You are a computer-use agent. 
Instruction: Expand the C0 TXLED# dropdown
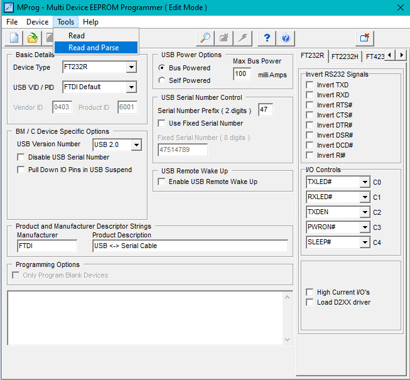coord(365,182)
